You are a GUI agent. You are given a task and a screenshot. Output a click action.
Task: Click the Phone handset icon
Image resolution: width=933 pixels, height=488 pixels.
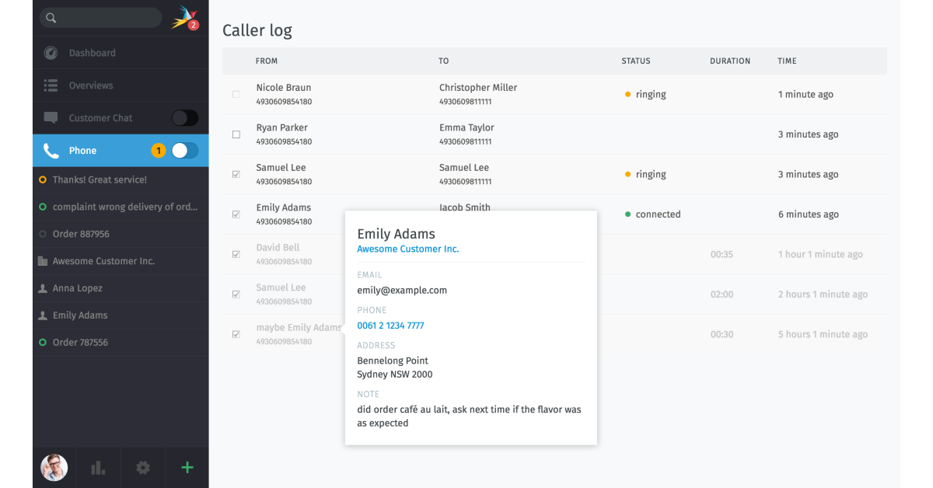tap(51, 151)
